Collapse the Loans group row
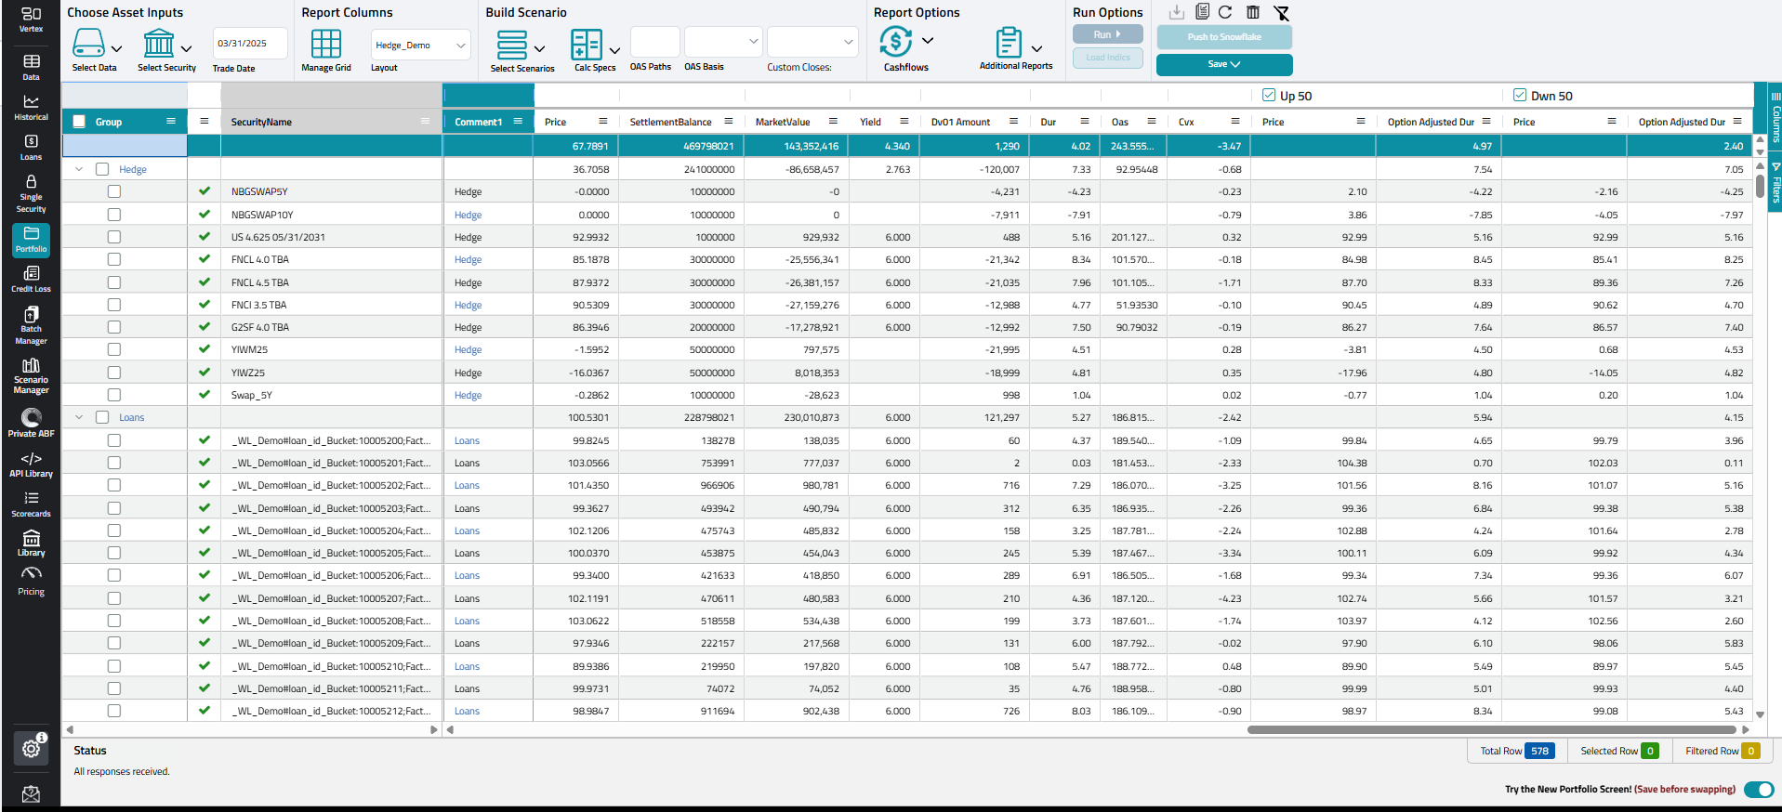 tap(79, 417)
